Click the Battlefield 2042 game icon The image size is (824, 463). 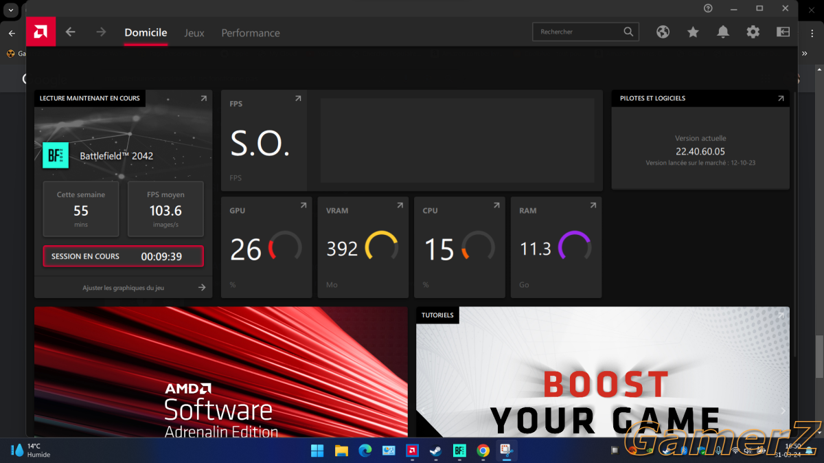(56, 155)
